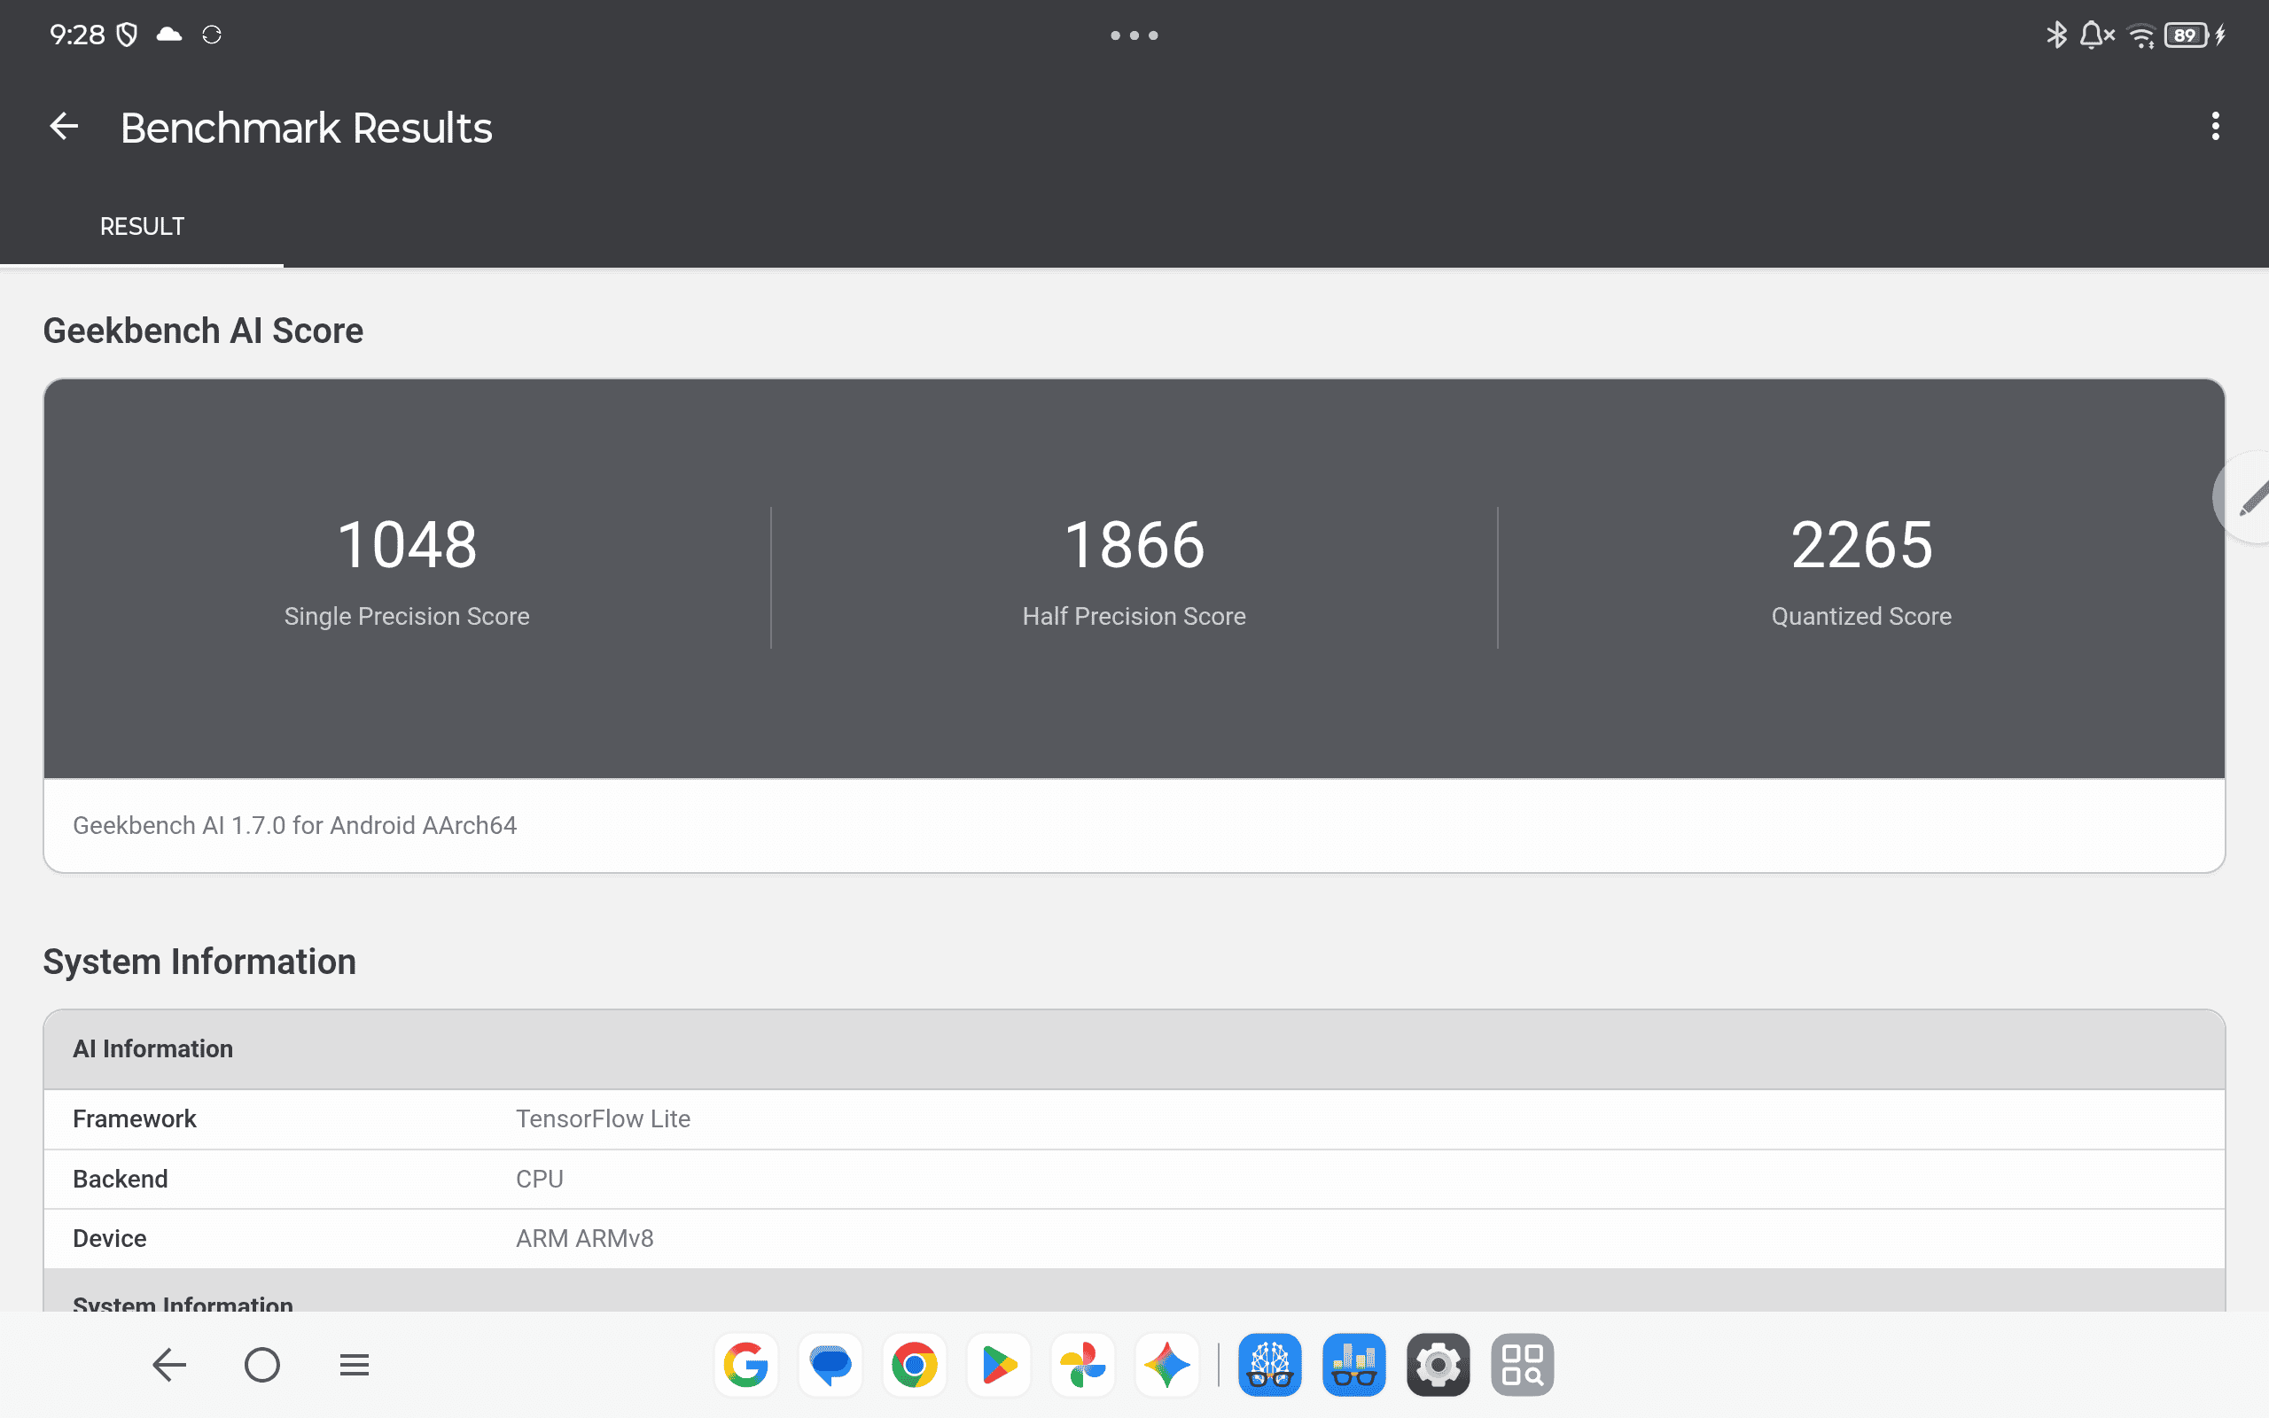Tap the system back navigation button

point(169,1365)
